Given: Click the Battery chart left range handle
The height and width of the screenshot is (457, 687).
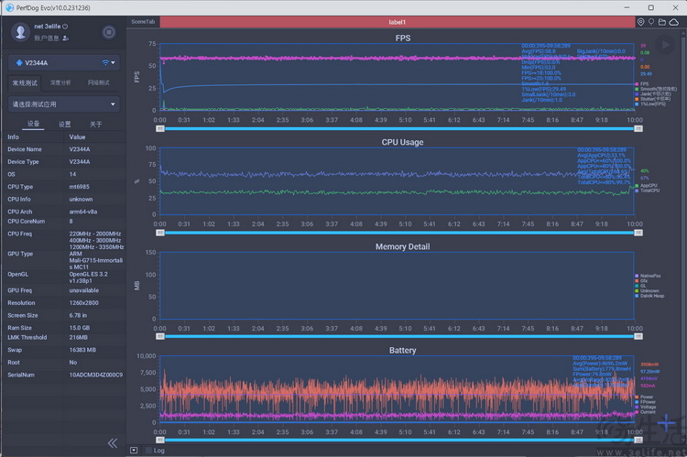Looking at the screenshot, I should pos(160,440).
